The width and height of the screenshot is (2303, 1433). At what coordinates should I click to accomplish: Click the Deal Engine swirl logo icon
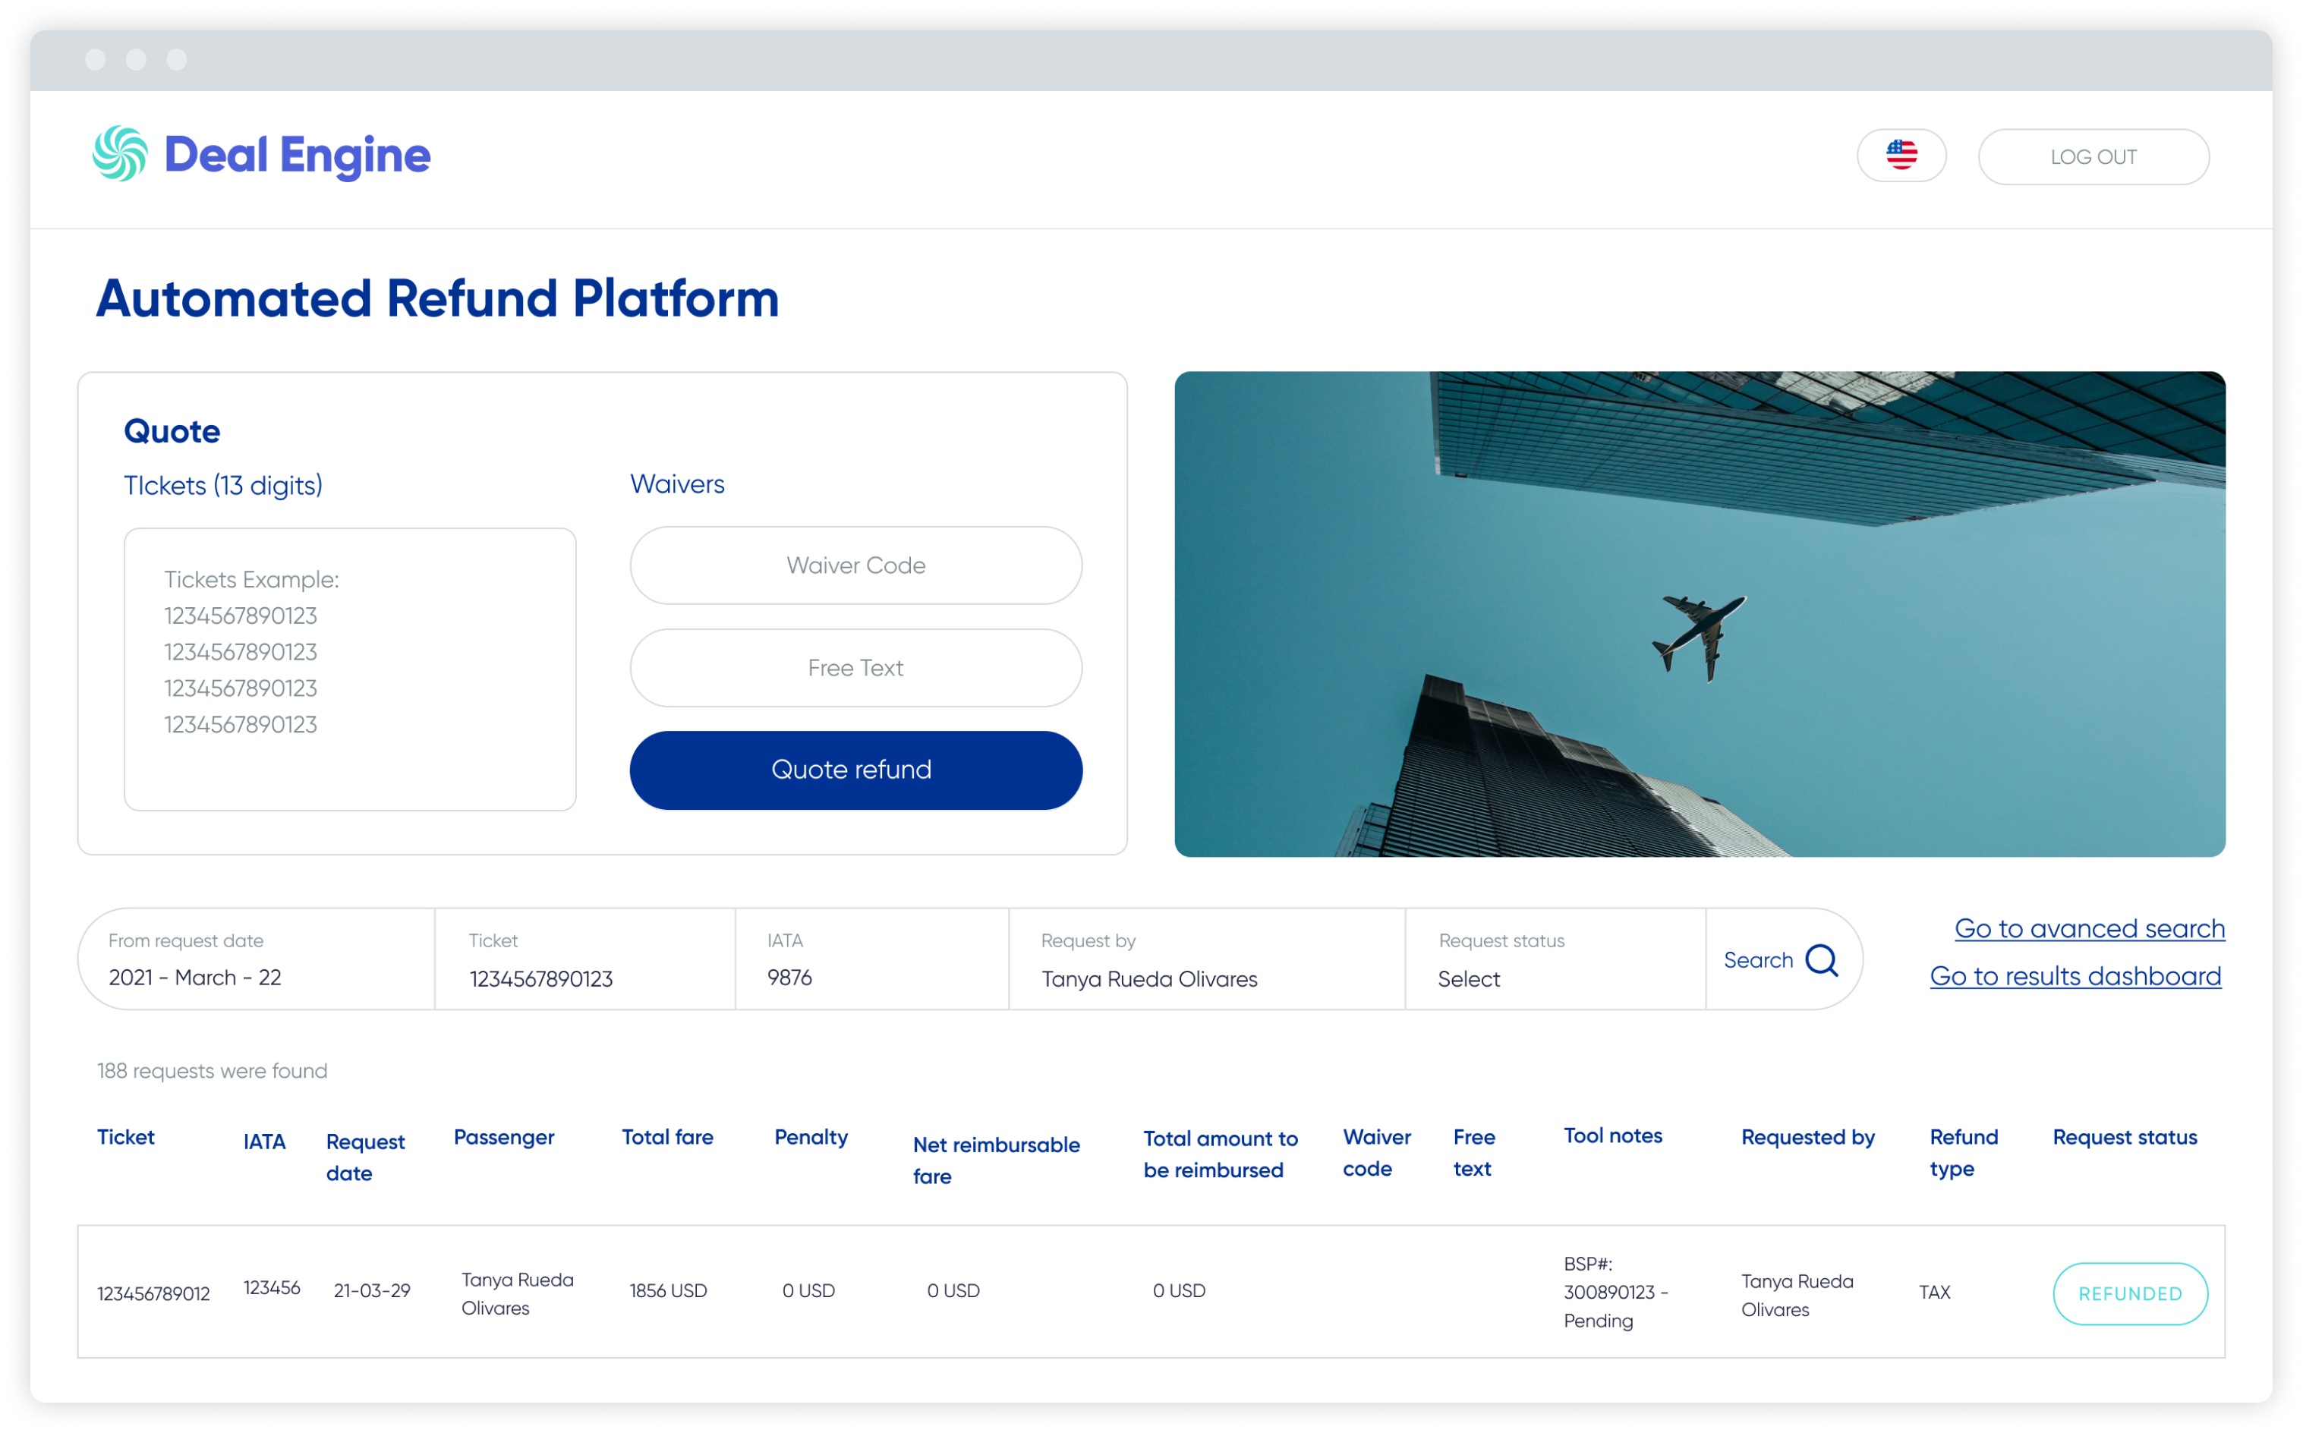coord(121,153)
